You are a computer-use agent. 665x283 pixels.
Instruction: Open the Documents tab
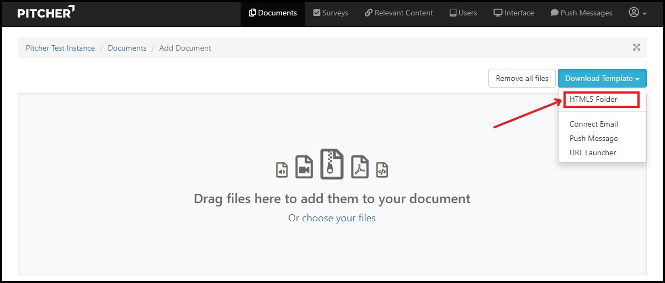pos(273,13)
